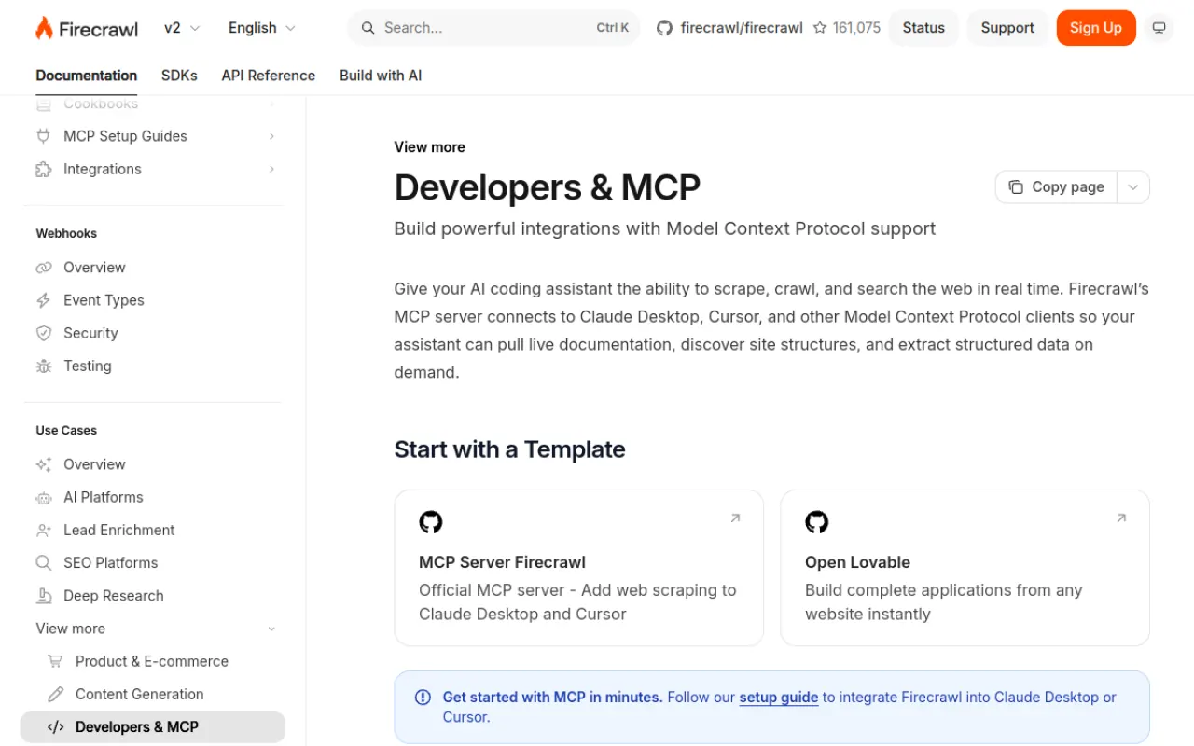The height and width of the screenshot is (746, 1194).
Task: Click the Copy page button
Action: pos(1056,187)
